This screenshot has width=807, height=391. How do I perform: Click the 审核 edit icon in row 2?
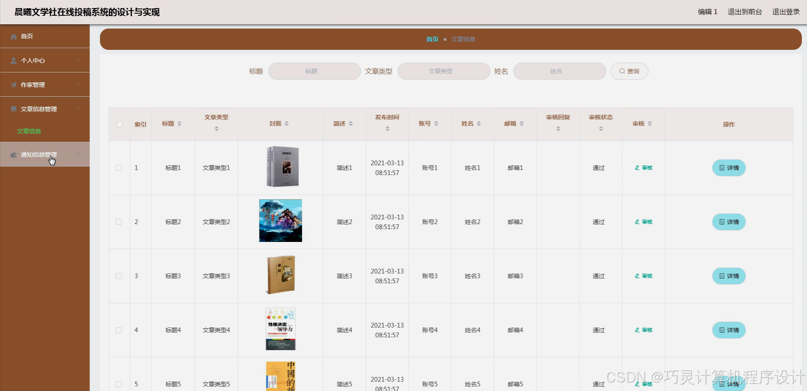(637, 222)
